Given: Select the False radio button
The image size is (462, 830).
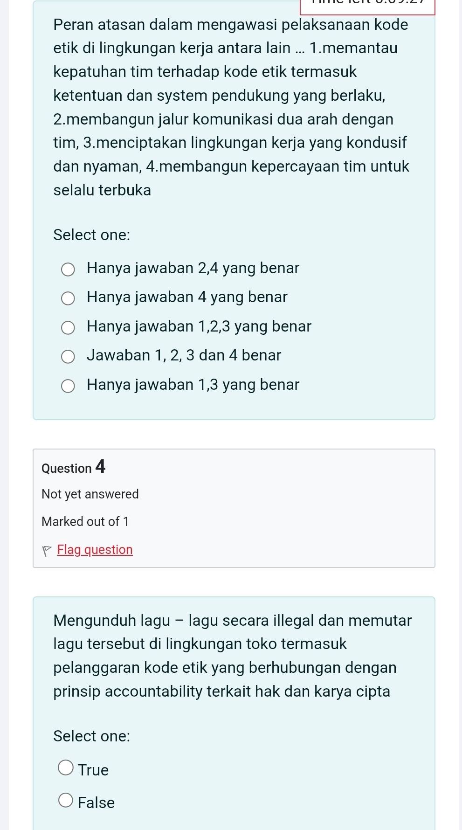Looking at the screenshot, I should (x=66, y=800).
